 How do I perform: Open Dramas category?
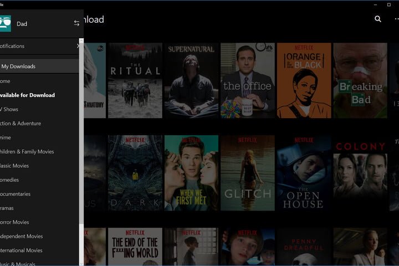(39, 208)
